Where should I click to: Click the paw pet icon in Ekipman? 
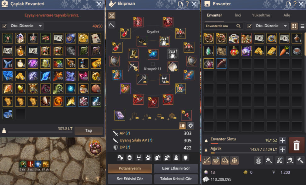(x=148, y=158)
